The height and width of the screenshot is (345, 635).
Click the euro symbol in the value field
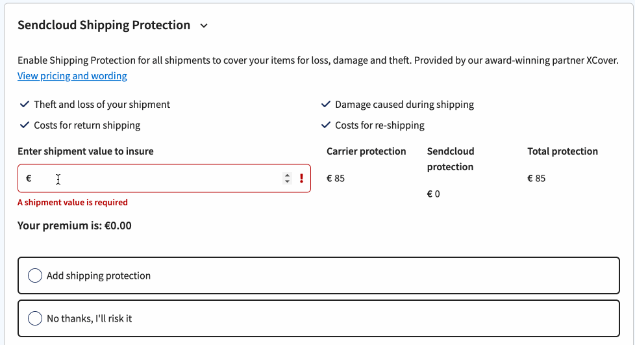(29, 179)
